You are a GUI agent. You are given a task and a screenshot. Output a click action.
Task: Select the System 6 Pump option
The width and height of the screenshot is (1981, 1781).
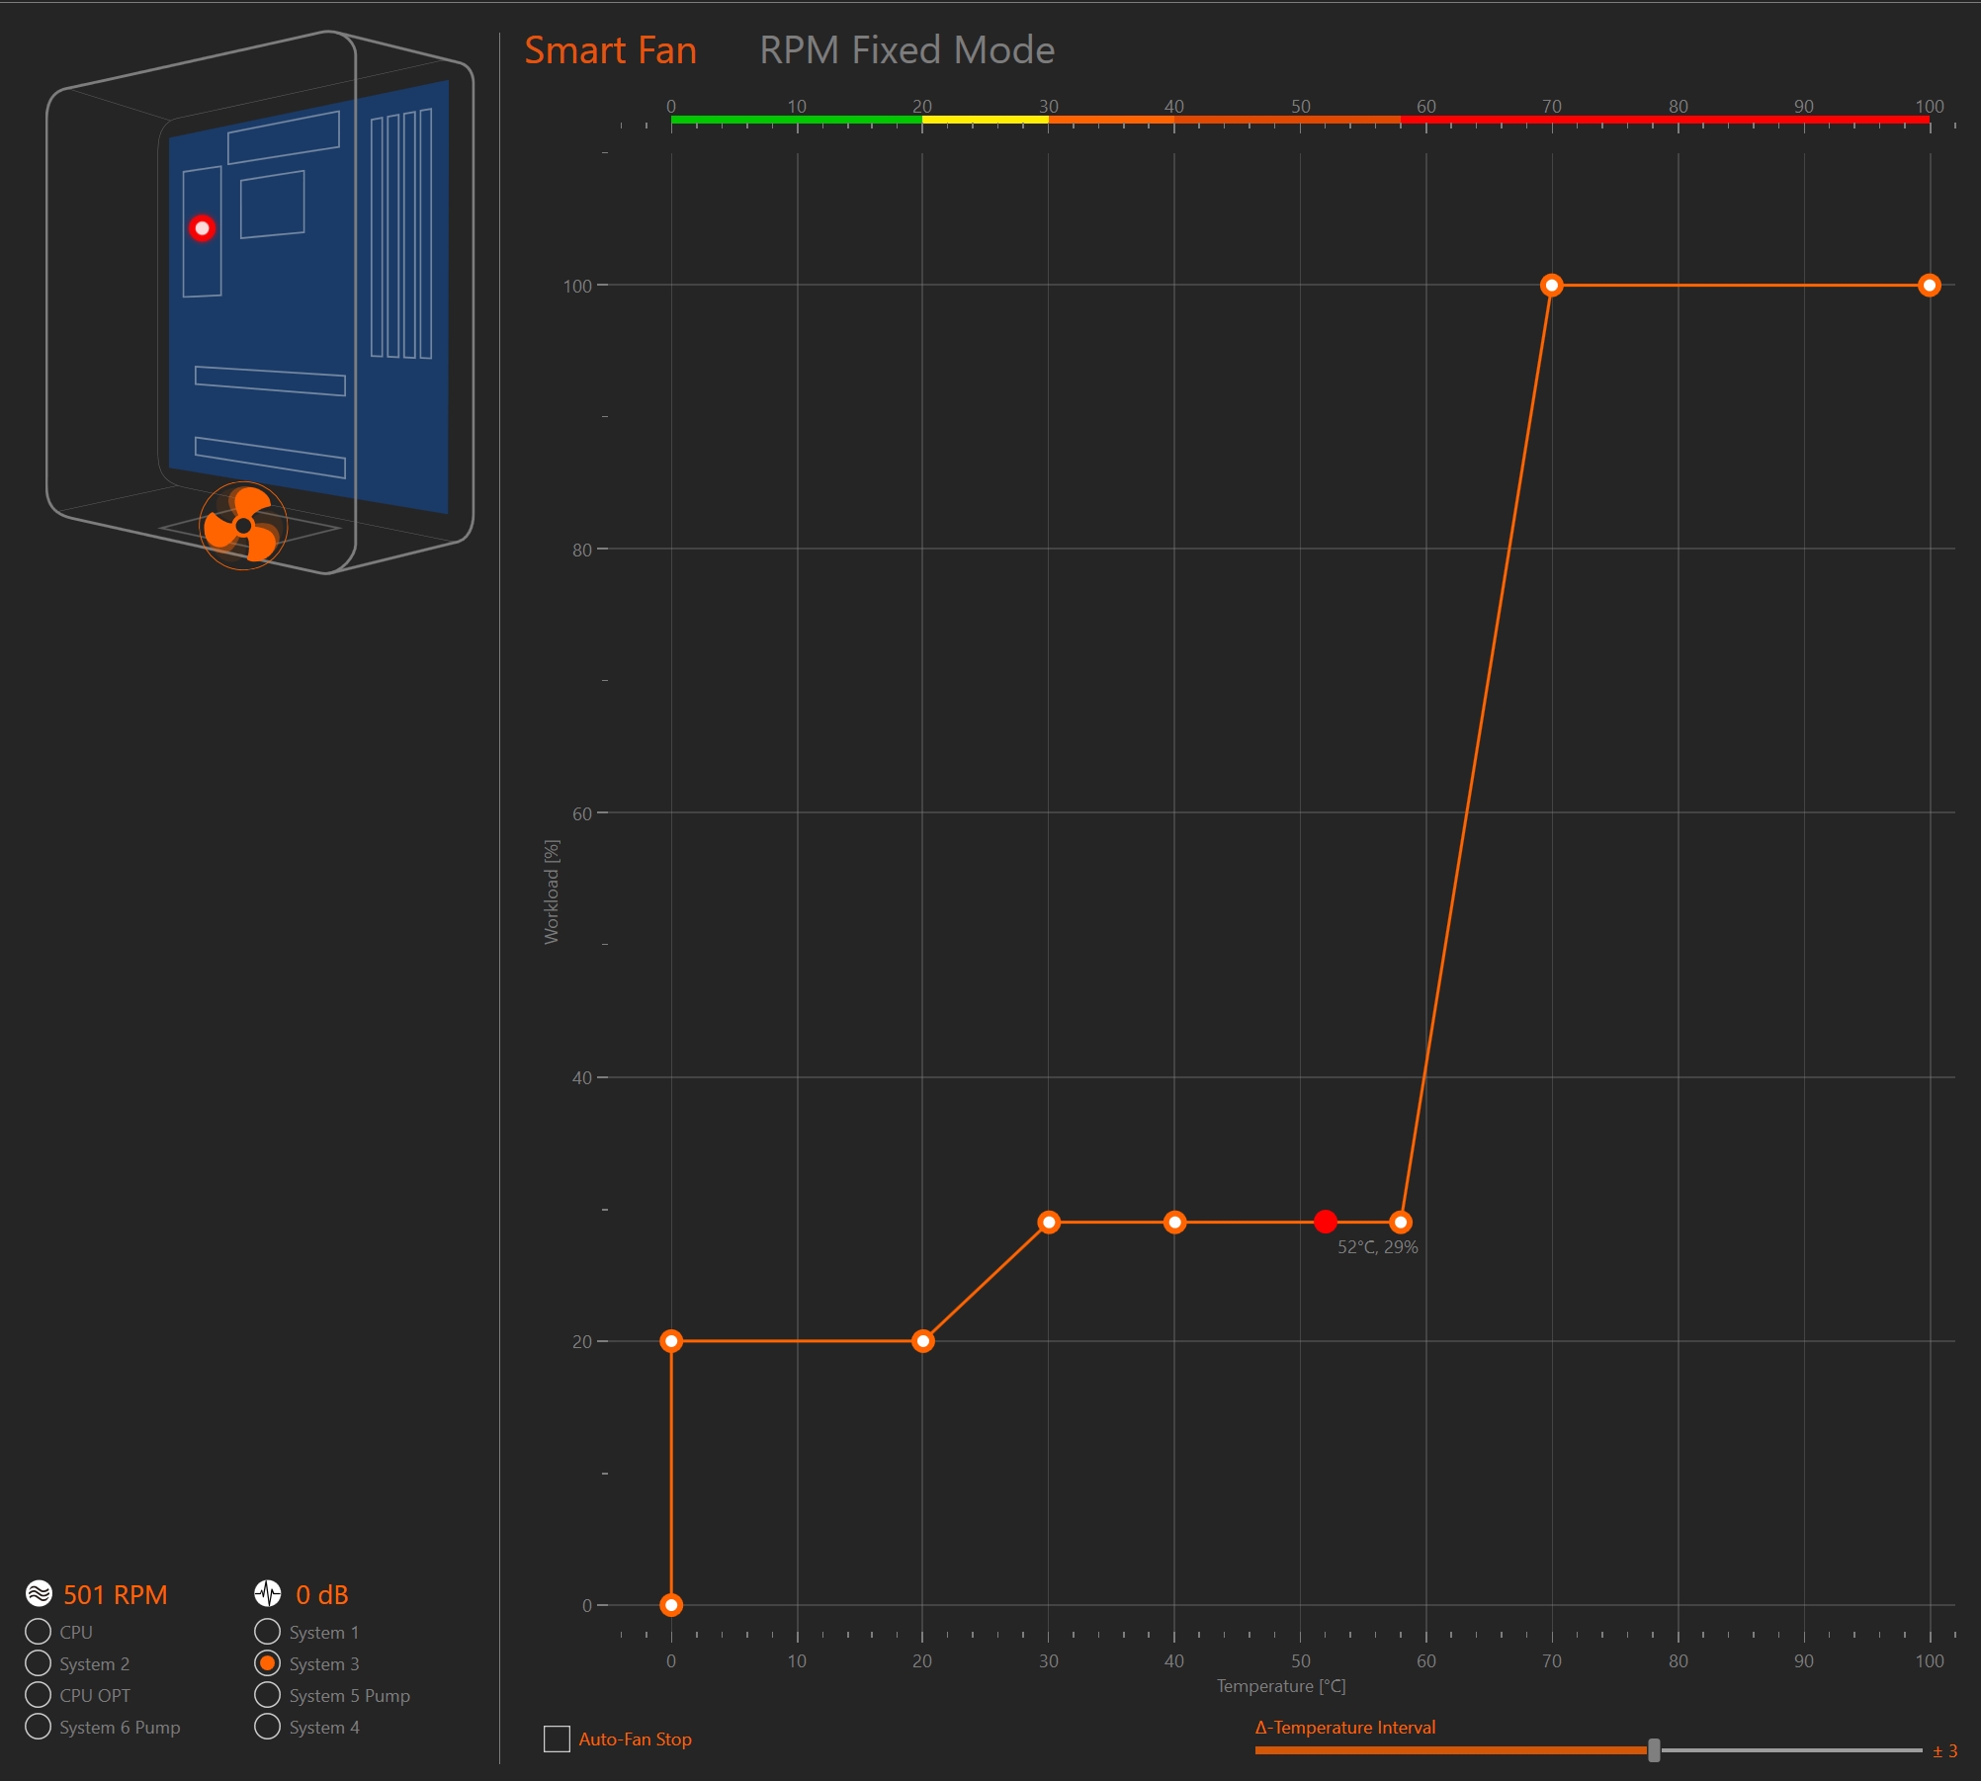click(38, 1727)
